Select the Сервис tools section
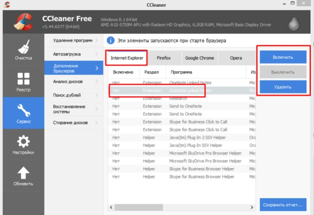314x215 pixels. 23,113
